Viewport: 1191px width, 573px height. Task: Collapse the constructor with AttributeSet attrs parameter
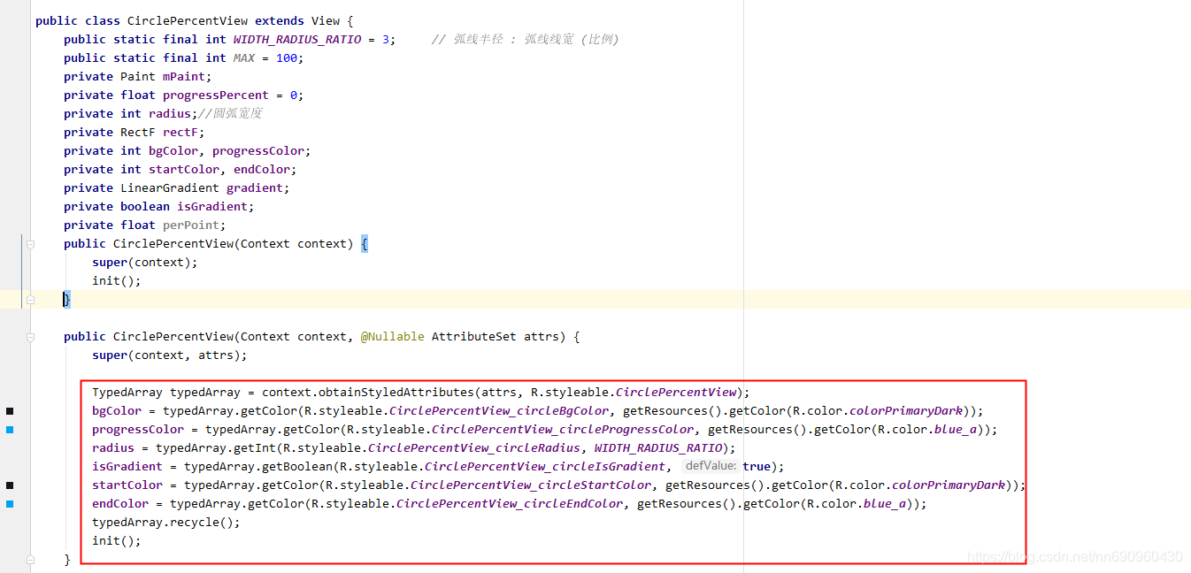29,337
